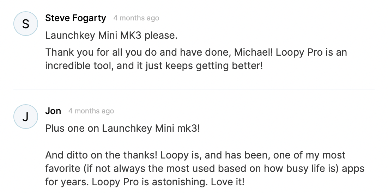Click the "Plus one on Launchkey Mini mk3!" line

[122, 129]
